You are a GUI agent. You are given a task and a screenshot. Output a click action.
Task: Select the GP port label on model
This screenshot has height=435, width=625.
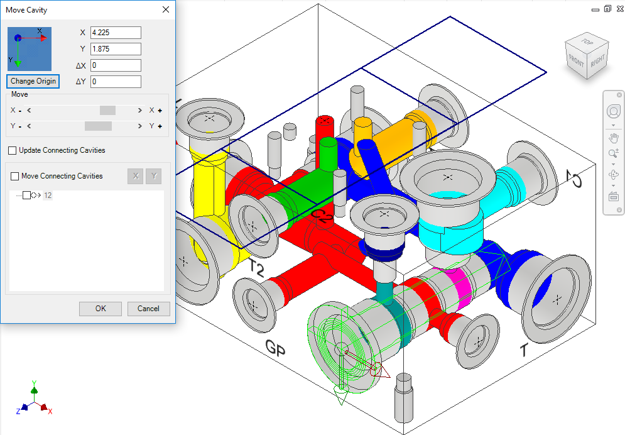276,348
